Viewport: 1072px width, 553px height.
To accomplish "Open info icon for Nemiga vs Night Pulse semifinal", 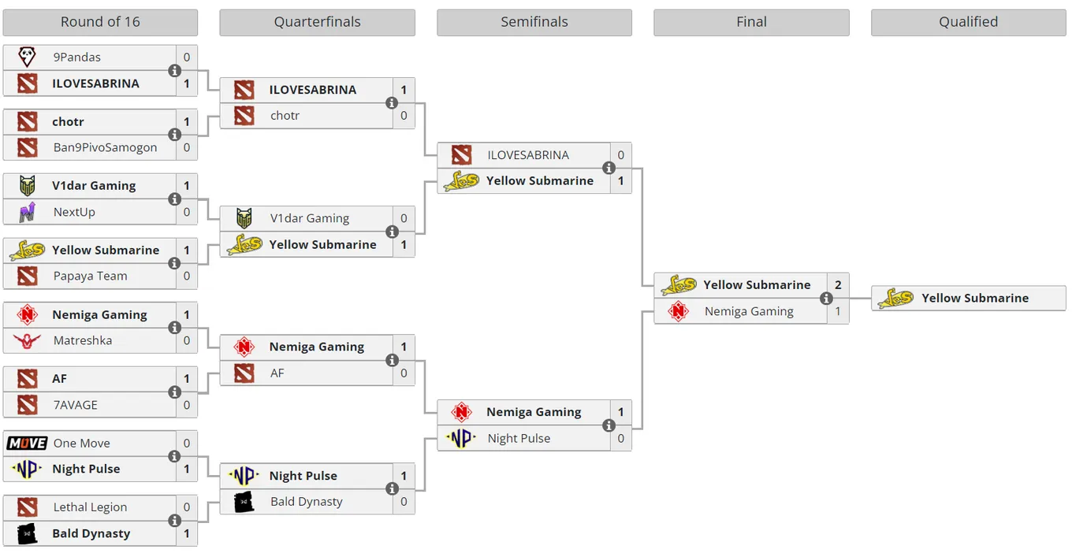I will click(x=609, y=425).
